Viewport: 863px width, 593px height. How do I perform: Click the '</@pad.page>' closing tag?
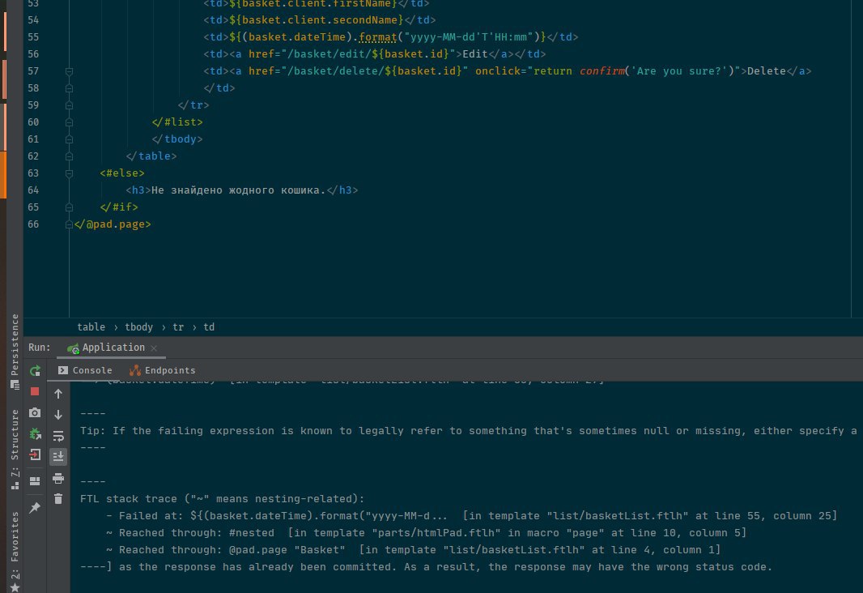(113, 224)
